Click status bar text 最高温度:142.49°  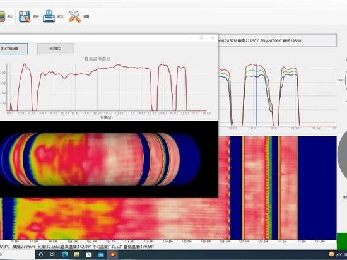[x=76, y=247]
